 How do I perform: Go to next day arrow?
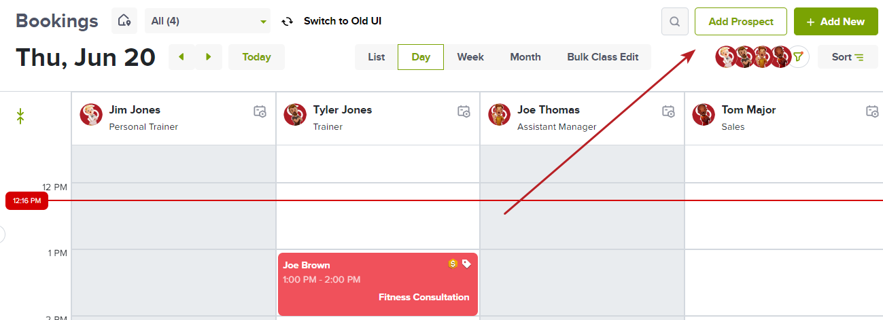click(209, 57)
